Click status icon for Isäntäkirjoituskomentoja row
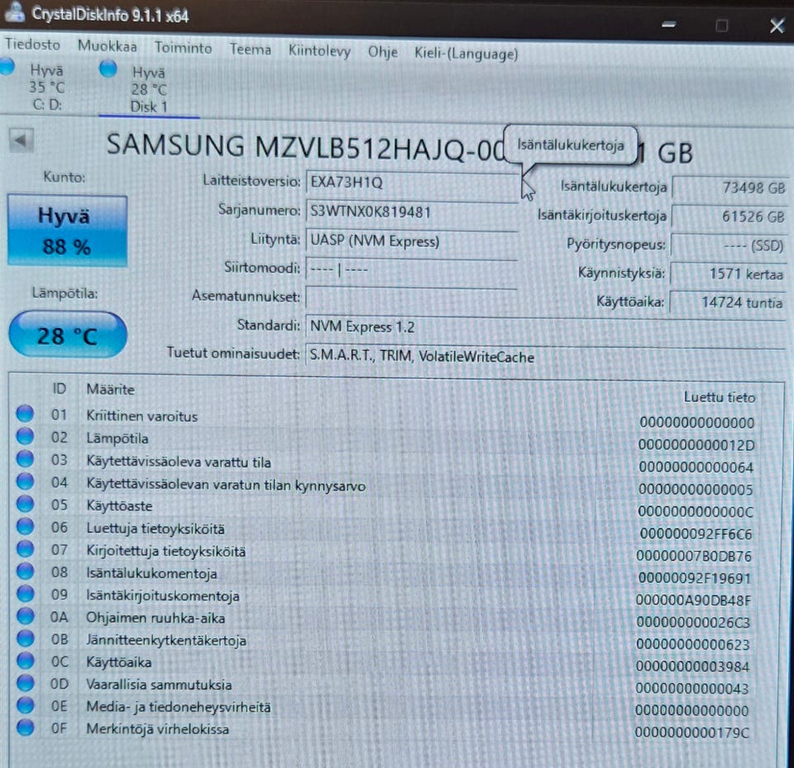 click(25, 594)
